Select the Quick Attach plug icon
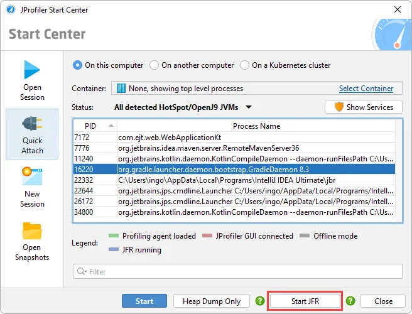Viewport: 412px width, 314px height. click(32, 124)
